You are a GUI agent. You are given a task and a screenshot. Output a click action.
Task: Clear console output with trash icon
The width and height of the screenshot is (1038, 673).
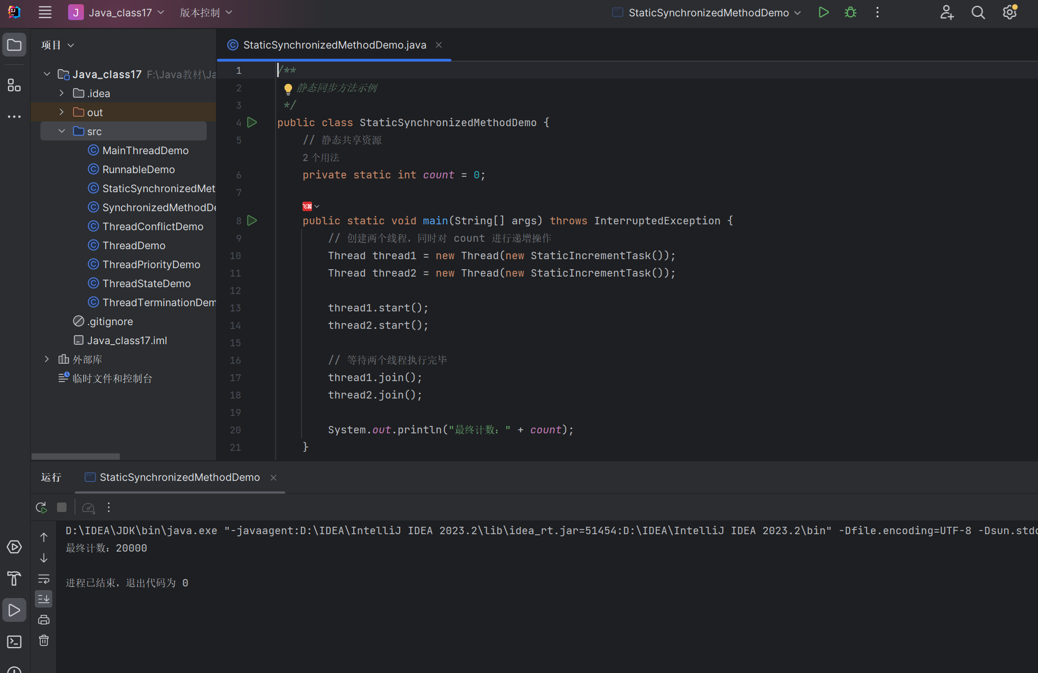point(44,641)
